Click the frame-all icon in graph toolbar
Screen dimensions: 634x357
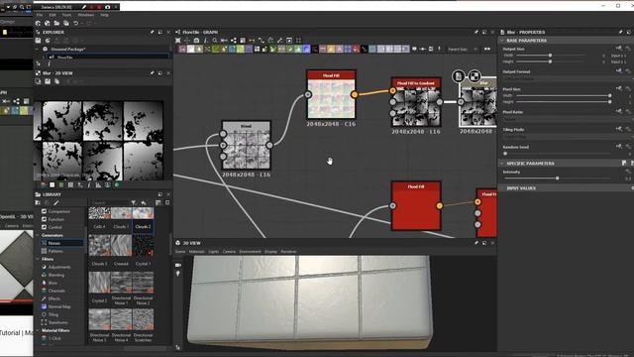point(178,41)
